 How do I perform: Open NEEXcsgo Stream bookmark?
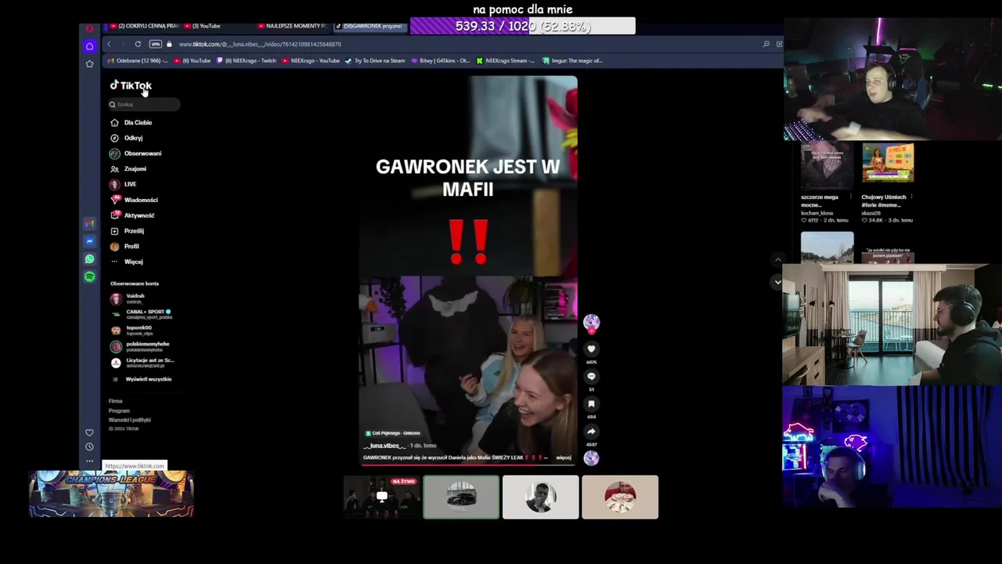[506, 60]
